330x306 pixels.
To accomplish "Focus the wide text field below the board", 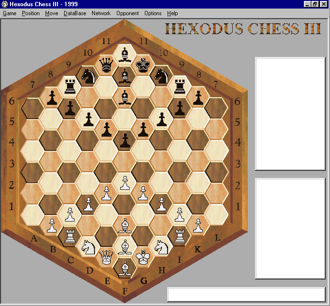I will [246, 295].
